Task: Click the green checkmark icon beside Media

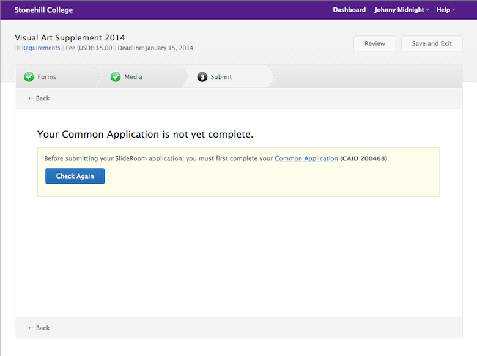Action: coord(116,77)
